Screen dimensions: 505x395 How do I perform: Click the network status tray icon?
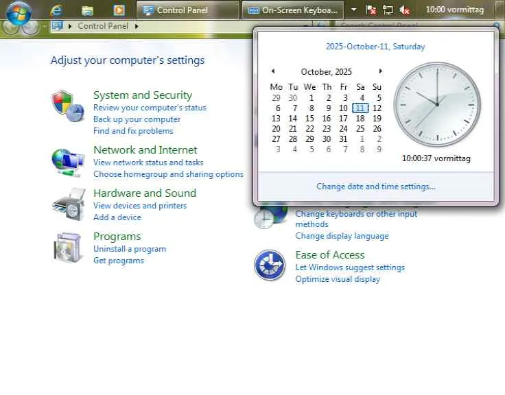[x=388, y=10]
